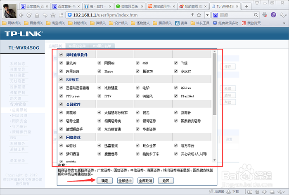Toggle the 魔兽世界 checkbox
This screenshot has height=195, width=289.
(x=99, y=154)
